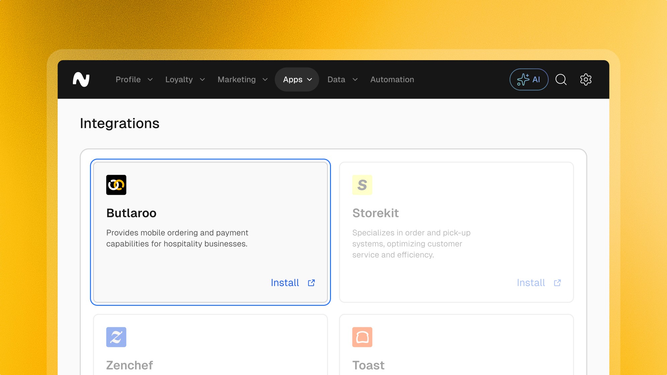The height and width of the screenshot is (375, 667).
Task: Click the search magnifier icon
Action: (x=561, y=80)
